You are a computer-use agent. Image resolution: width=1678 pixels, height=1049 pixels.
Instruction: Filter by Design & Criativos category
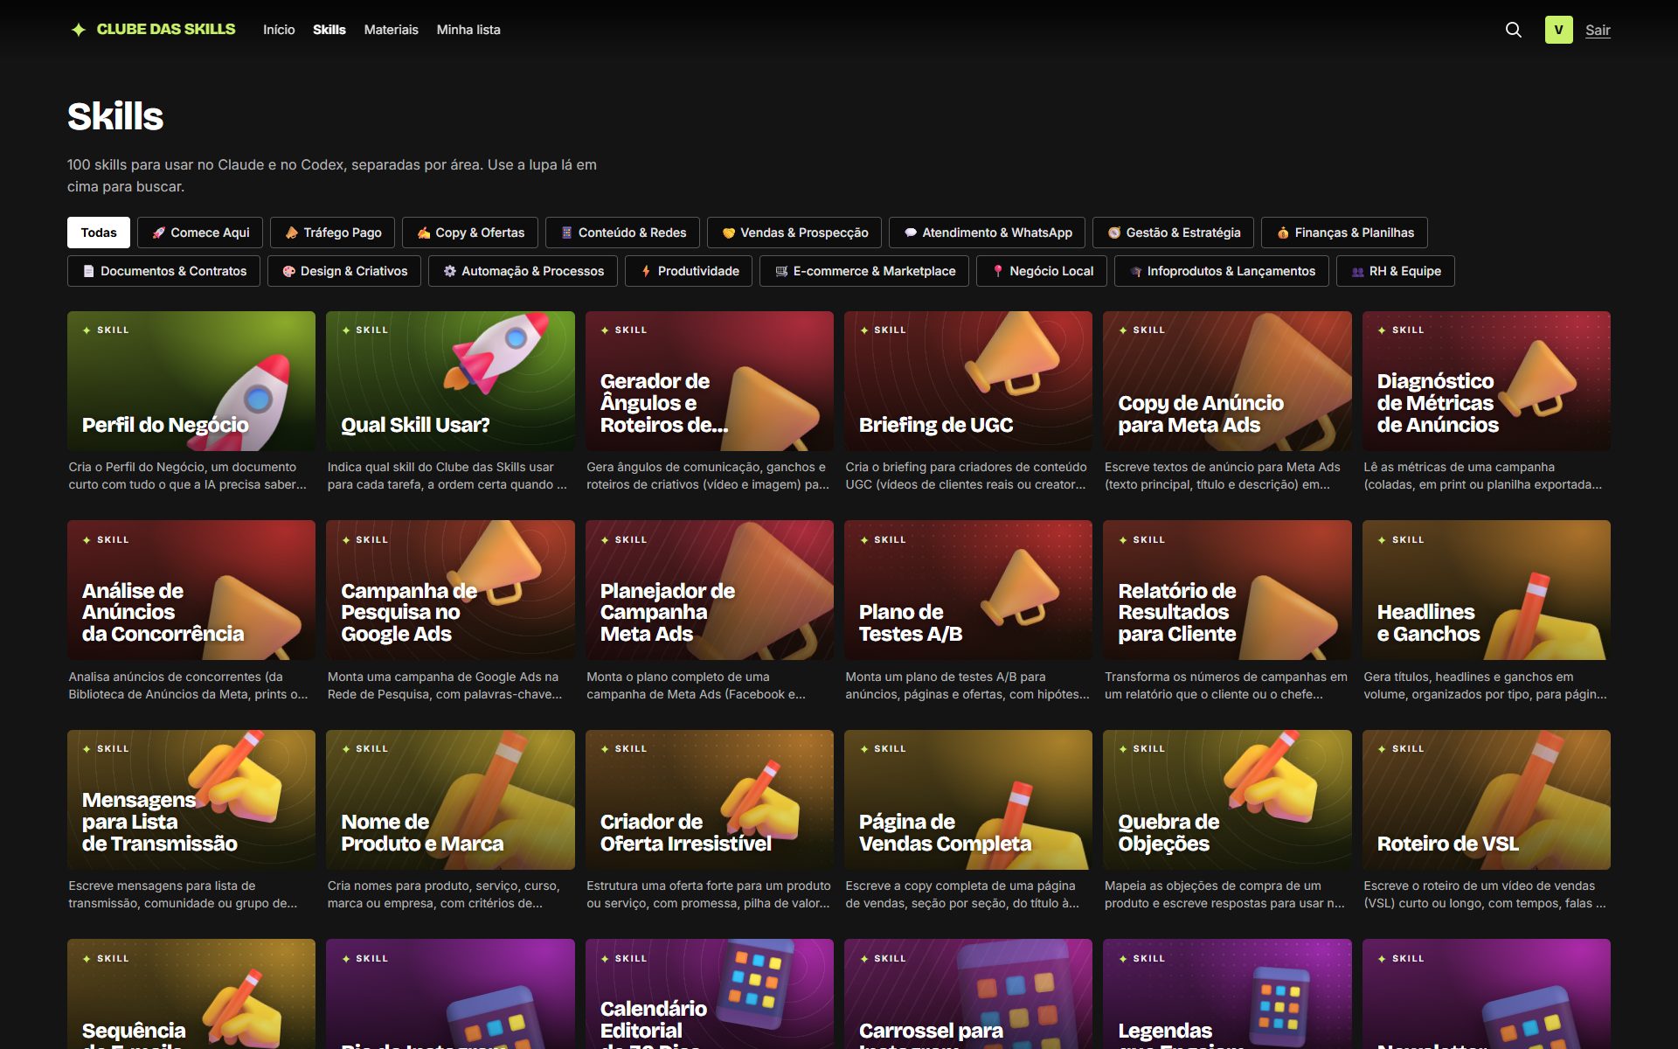344,271
